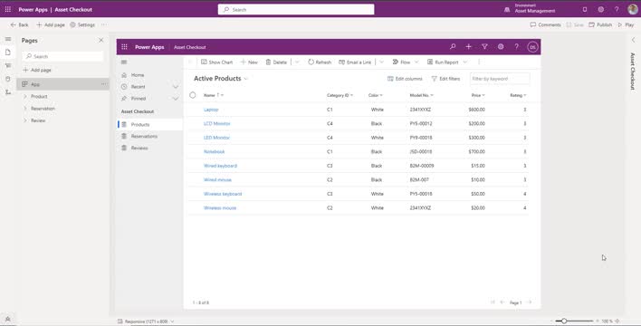
Task: Click the Refresh icon in command bar
Action: pos(311,62)
